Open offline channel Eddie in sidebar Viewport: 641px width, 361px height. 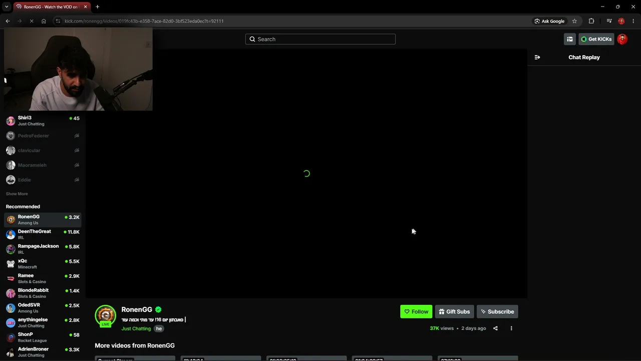coord(43,179)
